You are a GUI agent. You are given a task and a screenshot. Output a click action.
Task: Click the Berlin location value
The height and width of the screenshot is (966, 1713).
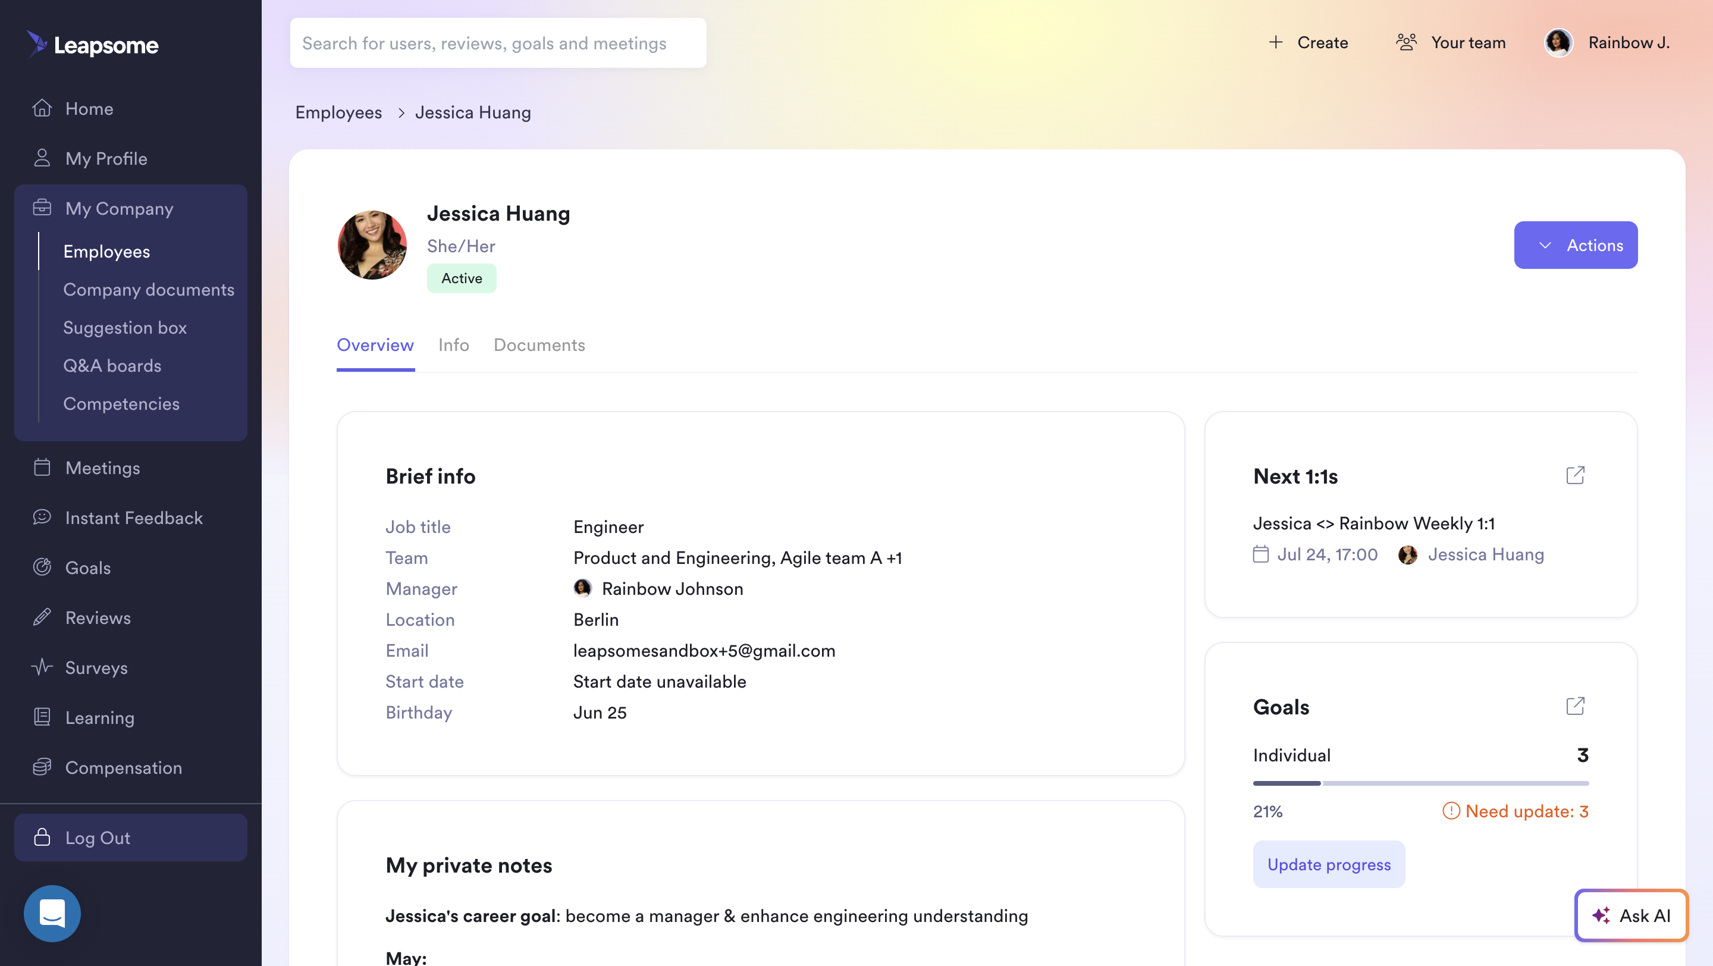(x=596, y=620)
